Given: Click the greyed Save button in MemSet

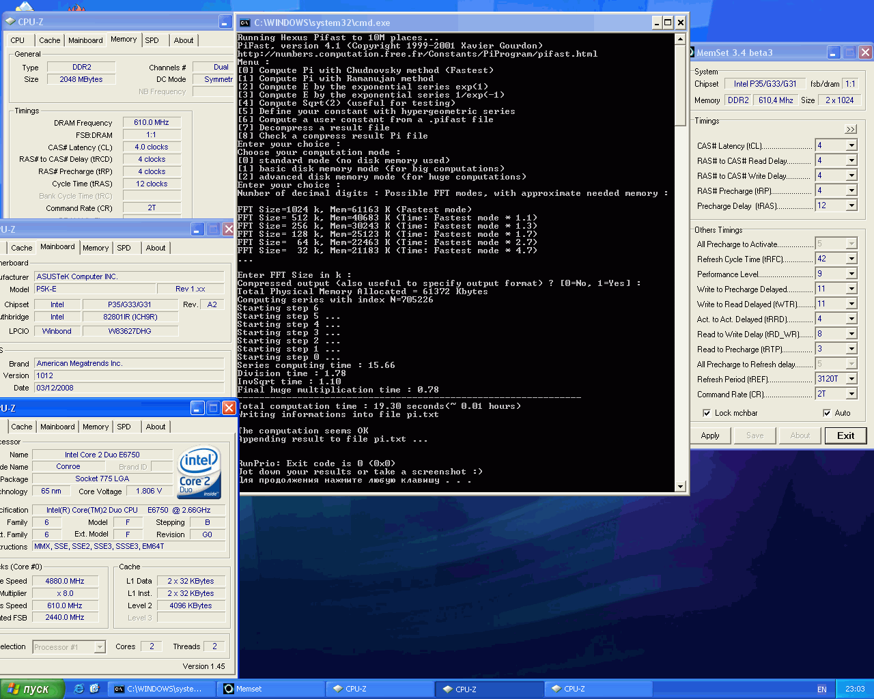Looking at the screenshot, I should click(755, 436).
